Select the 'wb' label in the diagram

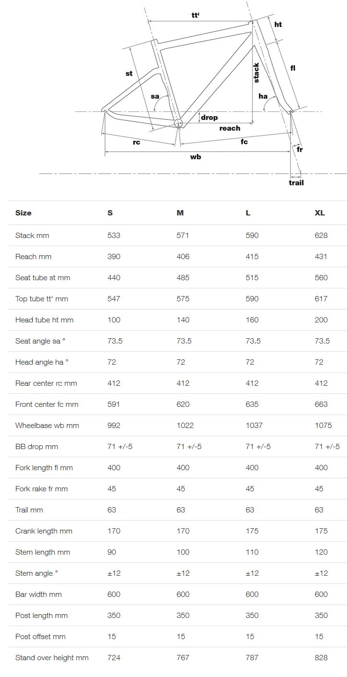click(x=195, y=157)
